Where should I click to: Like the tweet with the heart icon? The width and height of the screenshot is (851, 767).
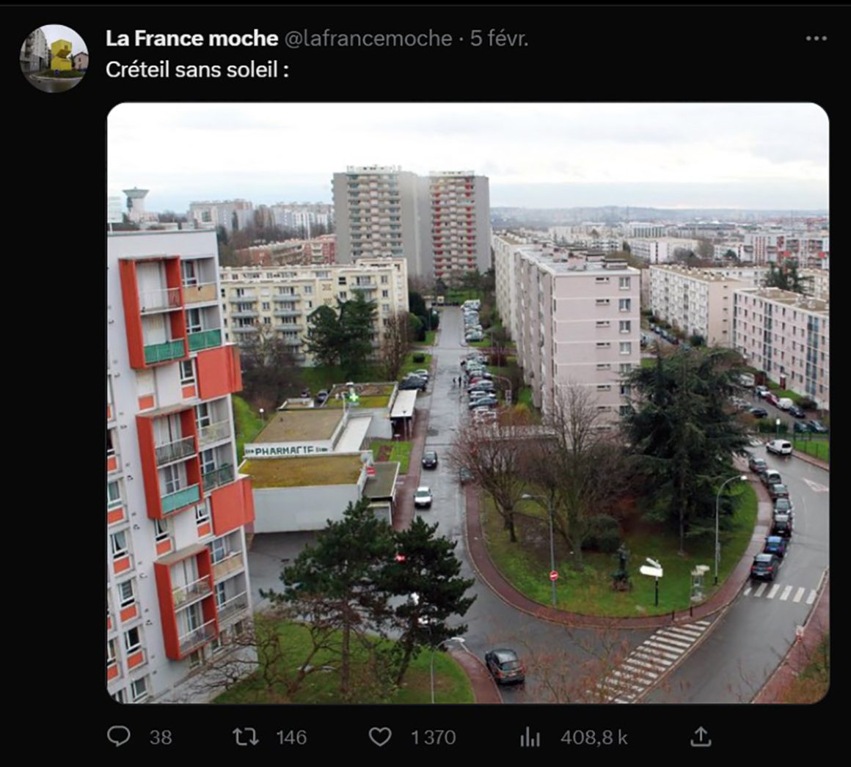pos(380,737)
